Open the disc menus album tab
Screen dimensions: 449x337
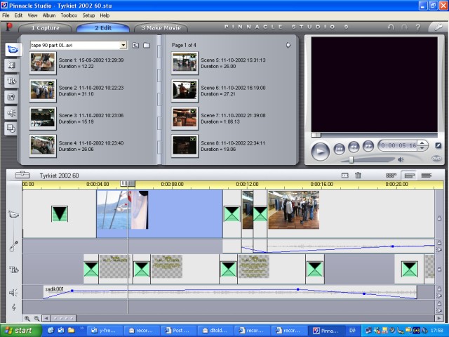(x=11, y=128)
